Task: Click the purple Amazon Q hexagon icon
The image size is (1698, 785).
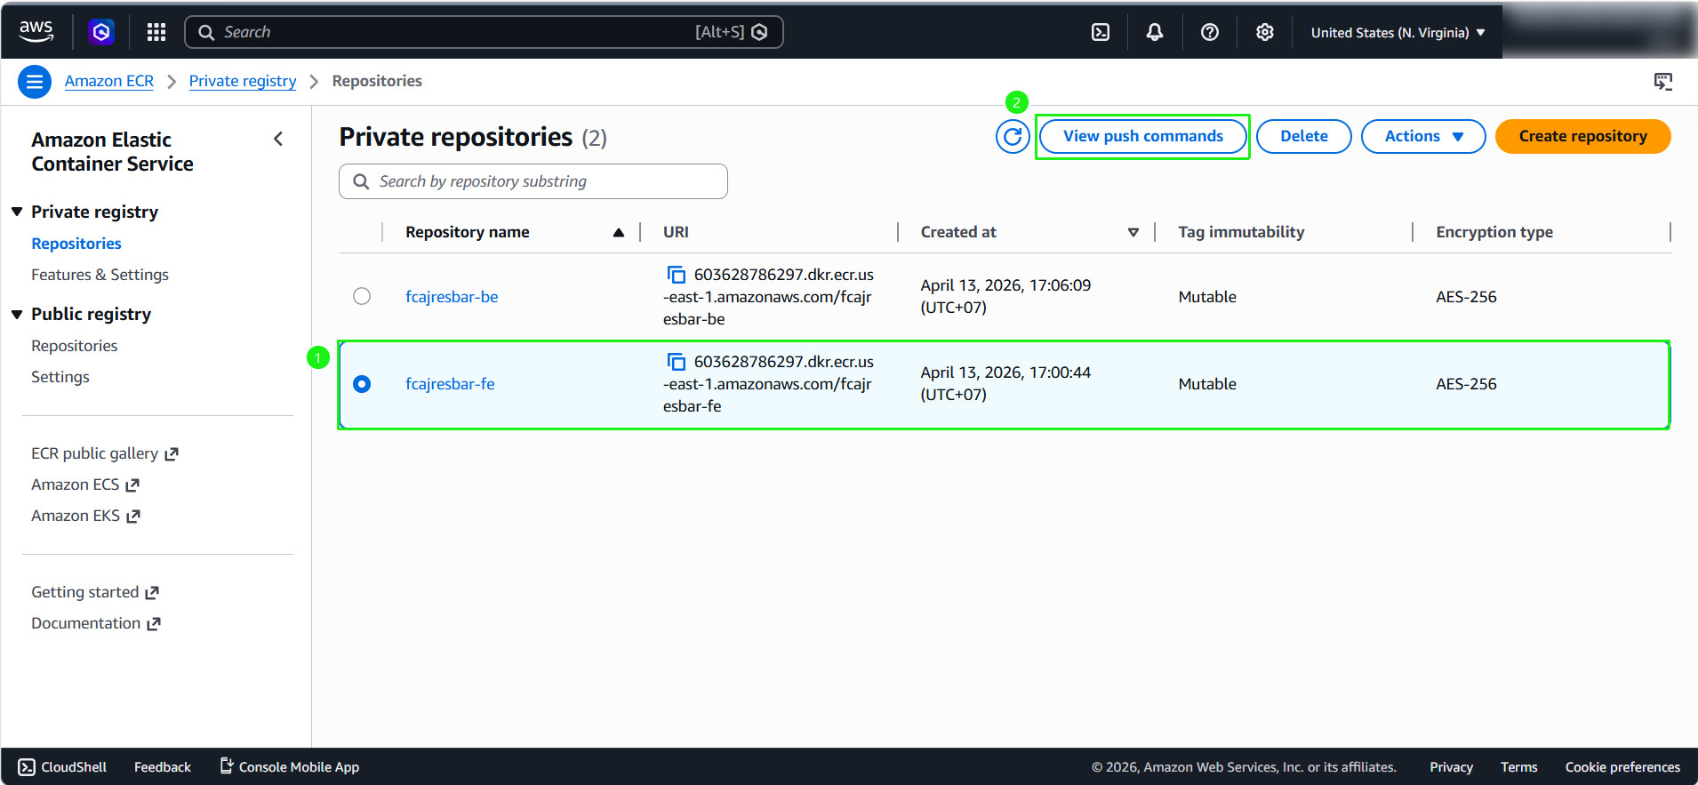Action: [101, 32]
